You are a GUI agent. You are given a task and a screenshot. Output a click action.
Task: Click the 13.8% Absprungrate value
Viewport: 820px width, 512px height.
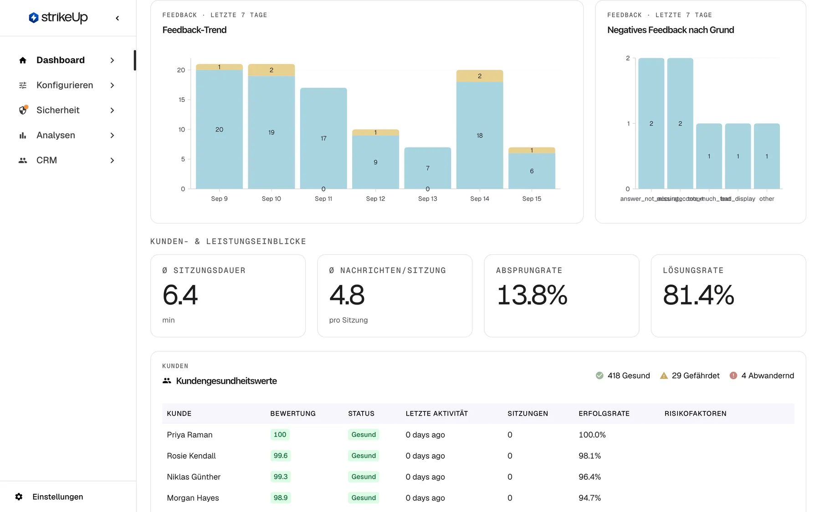pyautogui.click(x=532, y=295)
